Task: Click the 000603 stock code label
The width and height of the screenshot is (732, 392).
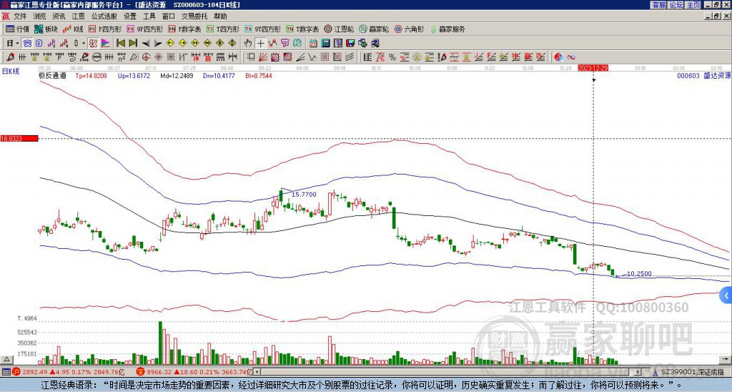Action: coord(688,75)
